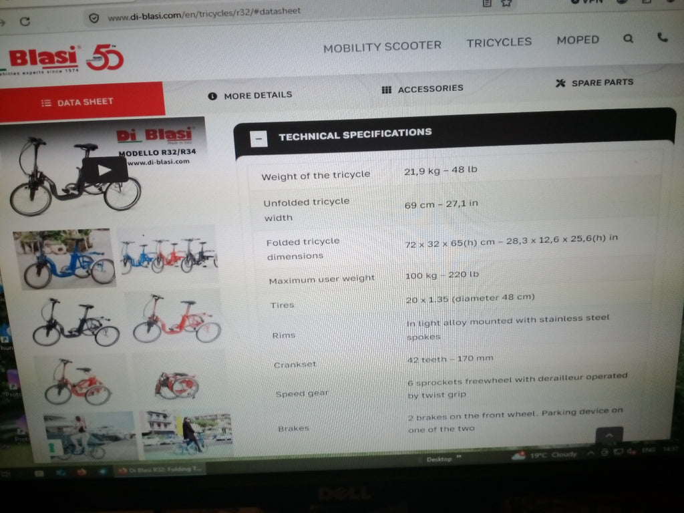Click the '100 kg – 220 lb' value

(442, 275)
